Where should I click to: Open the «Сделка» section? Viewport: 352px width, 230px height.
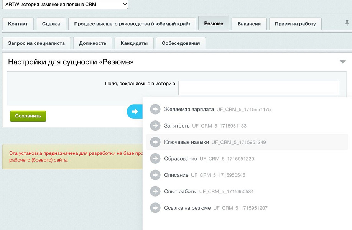tap(50, 24)
